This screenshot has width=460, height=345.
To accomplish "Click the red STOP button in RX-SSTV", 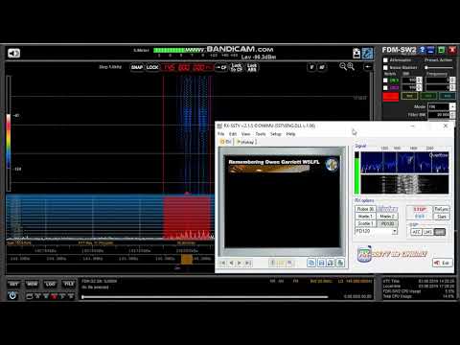I will pos(420,209).
